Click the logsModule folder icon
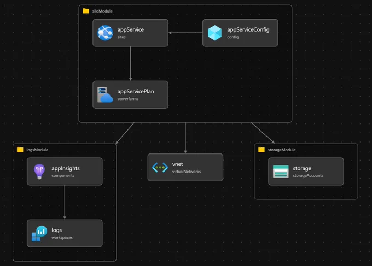372x266 pixels. point(20,150)
